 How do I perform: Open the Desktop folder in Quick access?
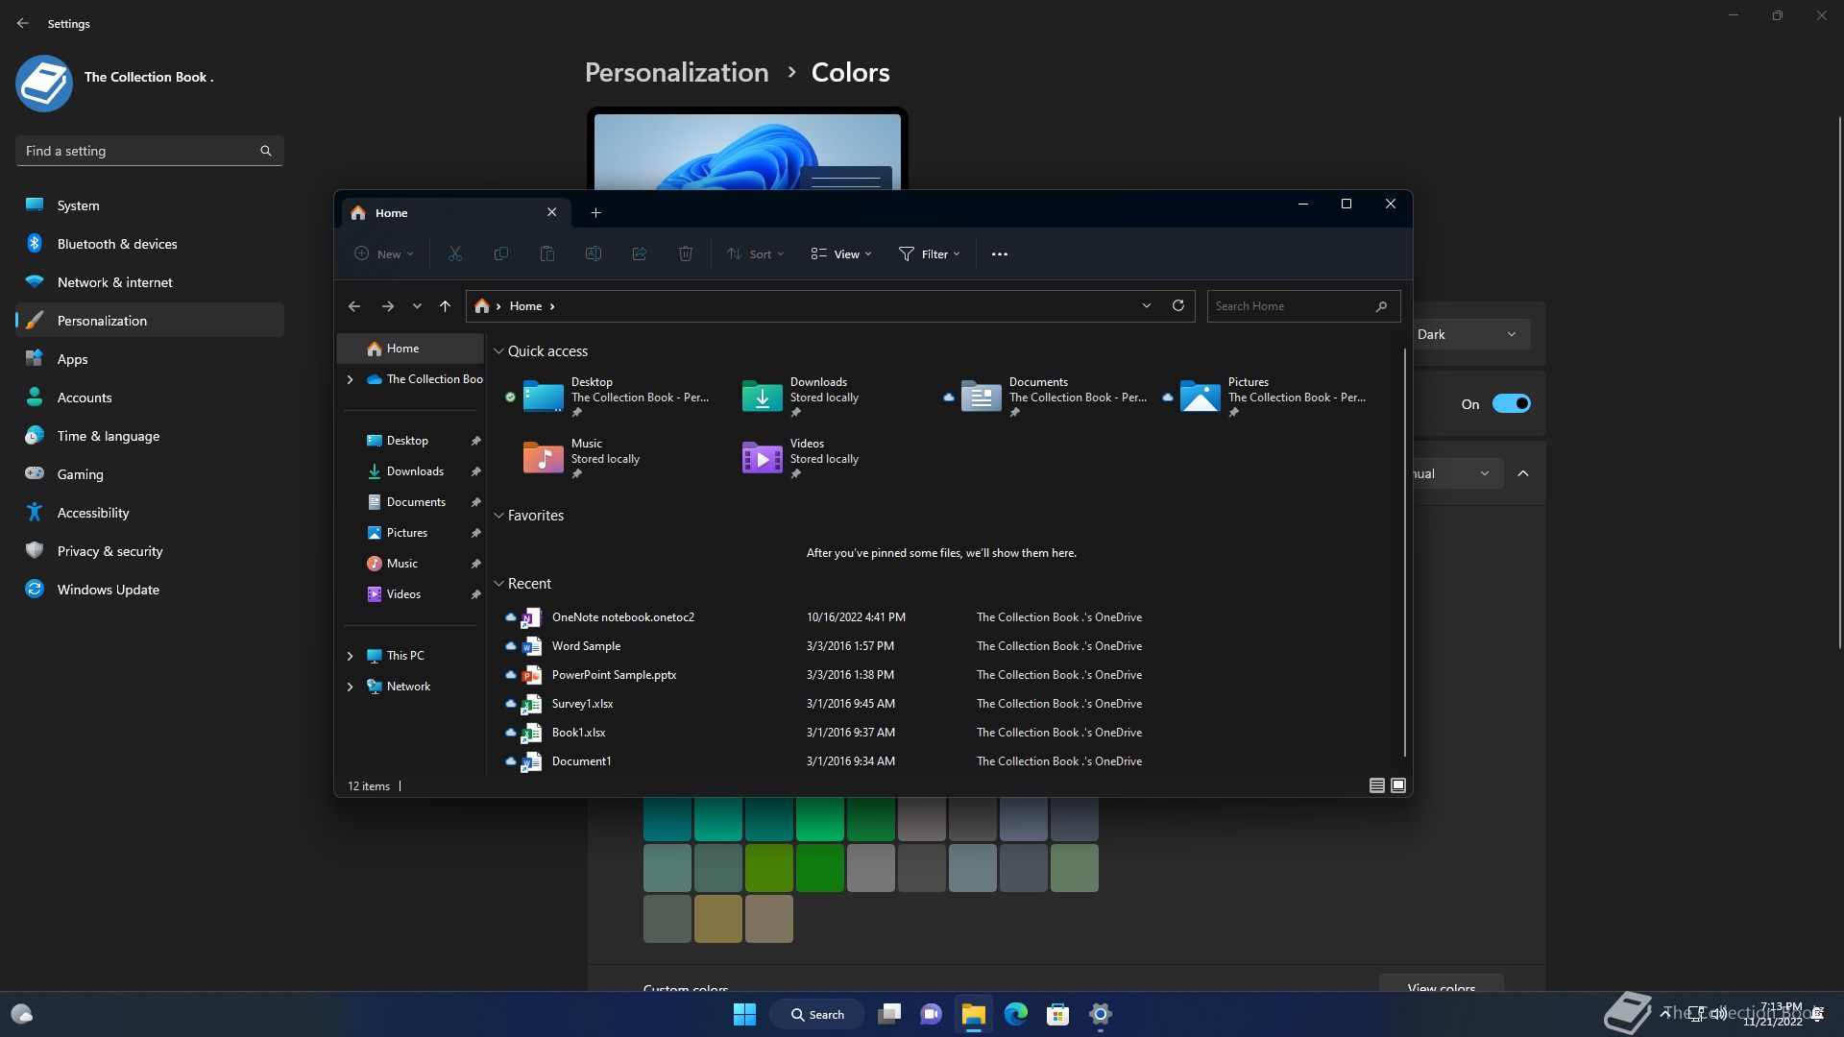[x=615, y=398]
